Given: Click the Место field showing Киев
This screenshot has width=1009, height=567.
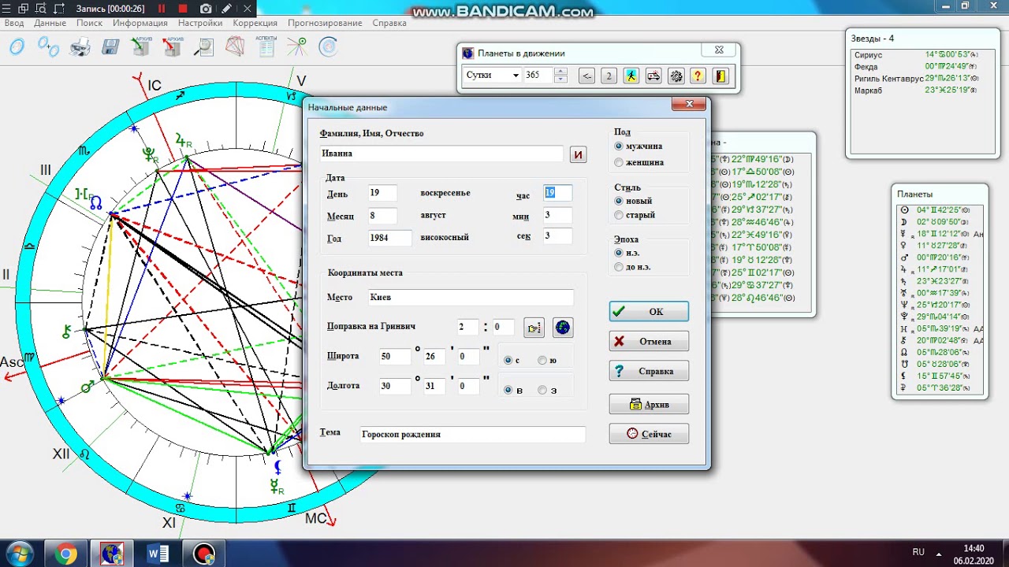Looking at the screenshot, I should [471, 298].
